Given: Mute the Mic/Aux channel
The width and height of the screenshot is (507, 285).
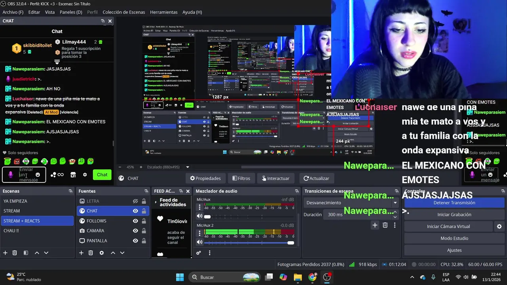Looking at the screenshot, I should point(199,217).
